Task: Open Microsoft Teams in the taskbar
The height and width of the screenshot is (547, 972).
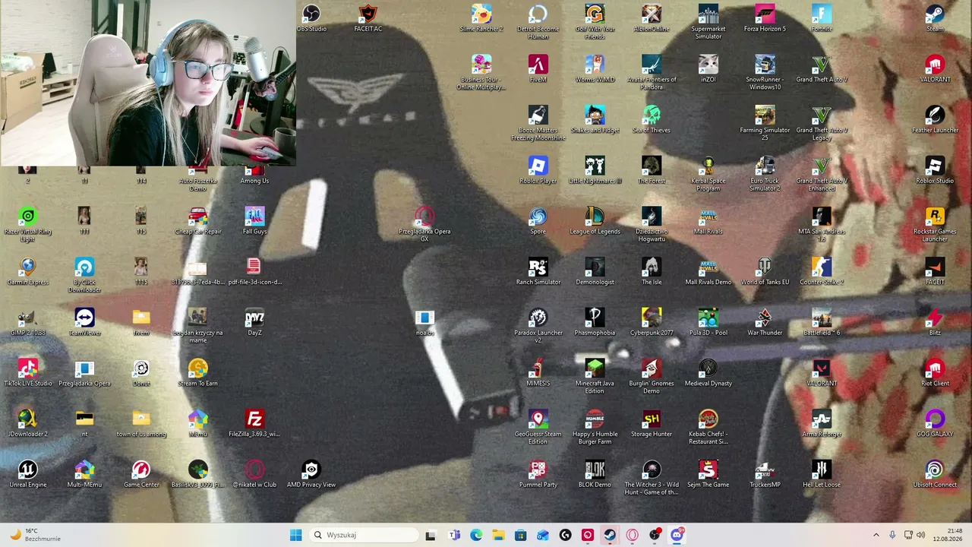Action: pyautogui.click(x=454, y=535)
